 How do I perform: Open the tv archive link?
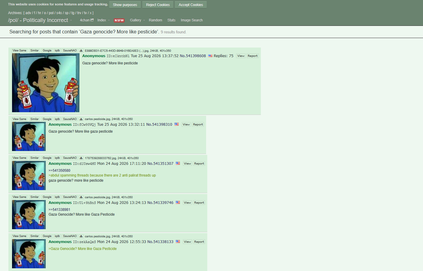pyautogui.click(x=85, y=13)
